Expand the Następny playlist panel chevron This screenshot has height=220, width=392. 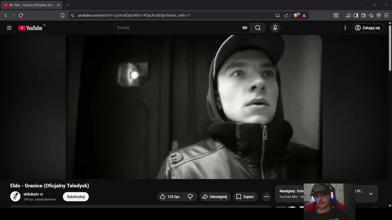click(x=371, y=194)
